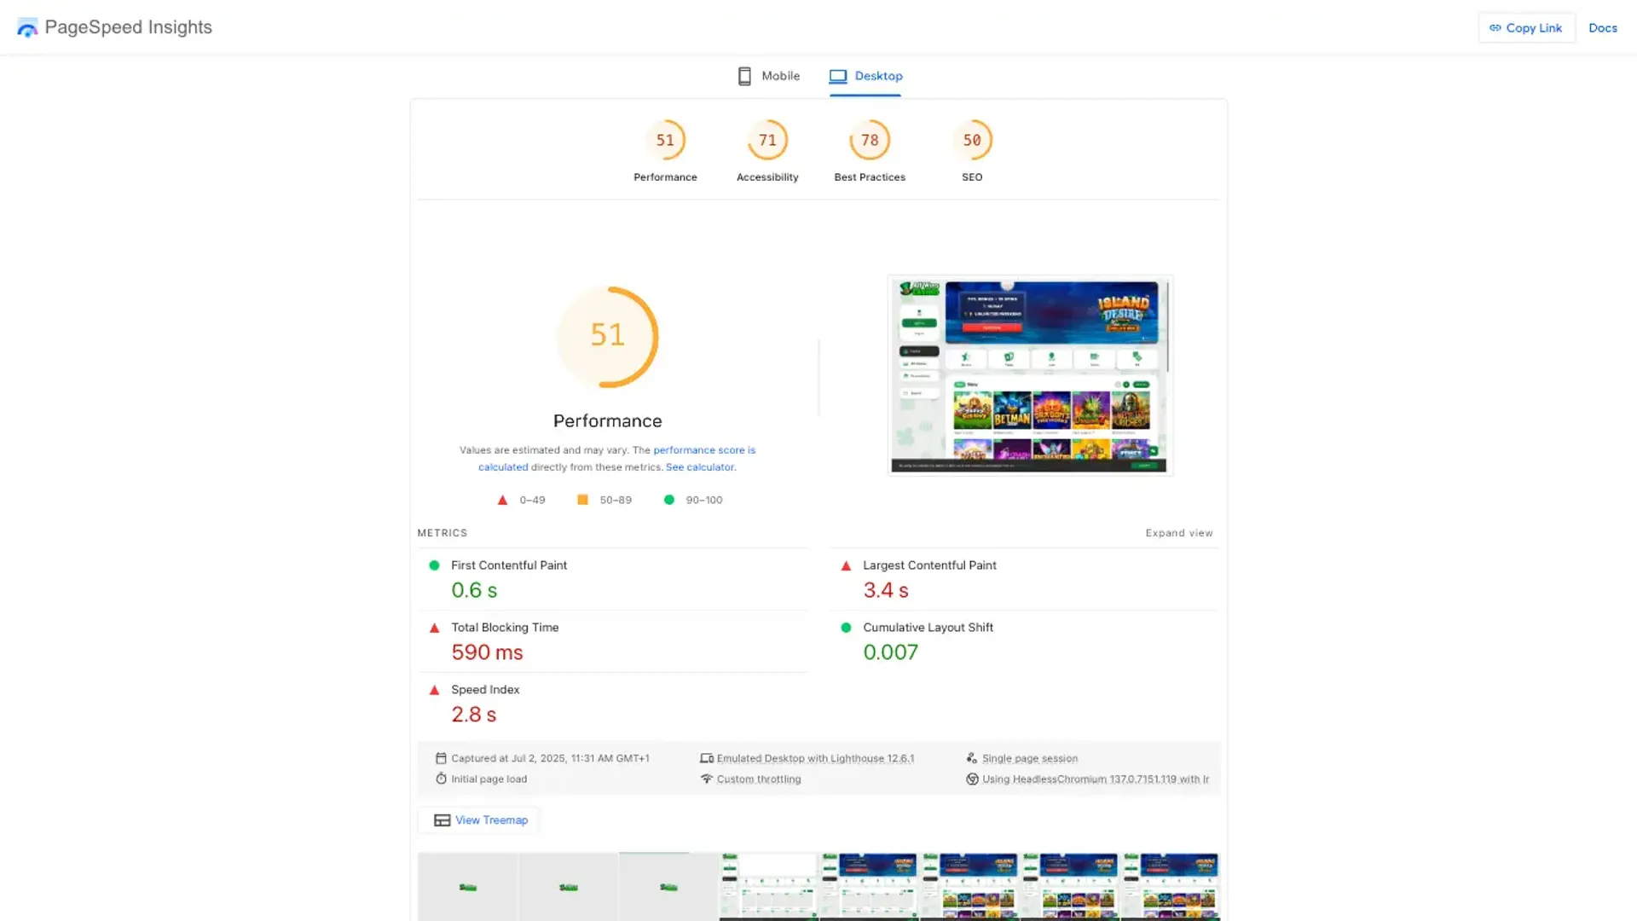
Task: Jump to Best Practices category label
Action: tap(870, 177)
